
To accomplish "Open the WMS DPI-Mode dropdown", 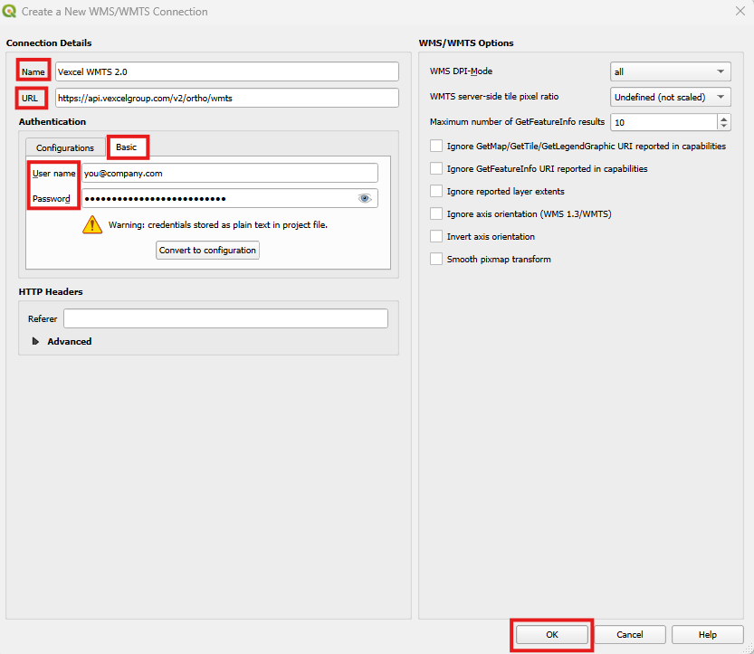I will (x=670, y=71).
